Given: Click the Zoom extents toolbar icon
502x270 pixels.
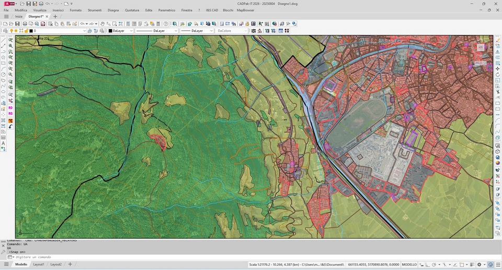Looking at the screenshot, I should point(120,23).
